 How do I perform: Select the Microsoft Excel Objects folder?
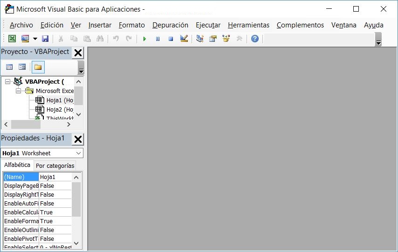click(55, 91)
